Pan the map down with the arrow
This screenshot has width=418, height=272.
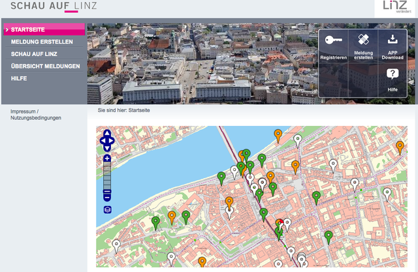[107, 148]
